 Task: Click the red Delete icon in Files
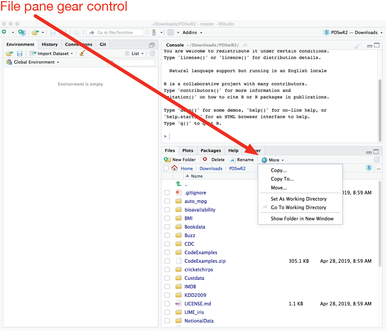[205, 160]
